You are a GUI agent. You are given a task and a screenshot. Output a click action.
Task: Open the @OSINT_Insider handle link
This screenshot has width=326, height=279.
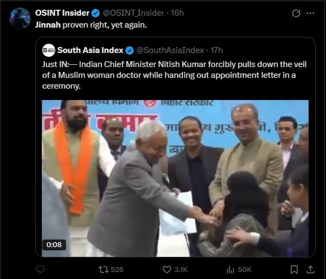135,13
